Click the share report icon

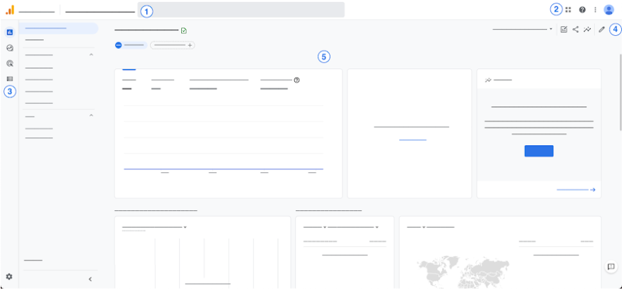575,29
